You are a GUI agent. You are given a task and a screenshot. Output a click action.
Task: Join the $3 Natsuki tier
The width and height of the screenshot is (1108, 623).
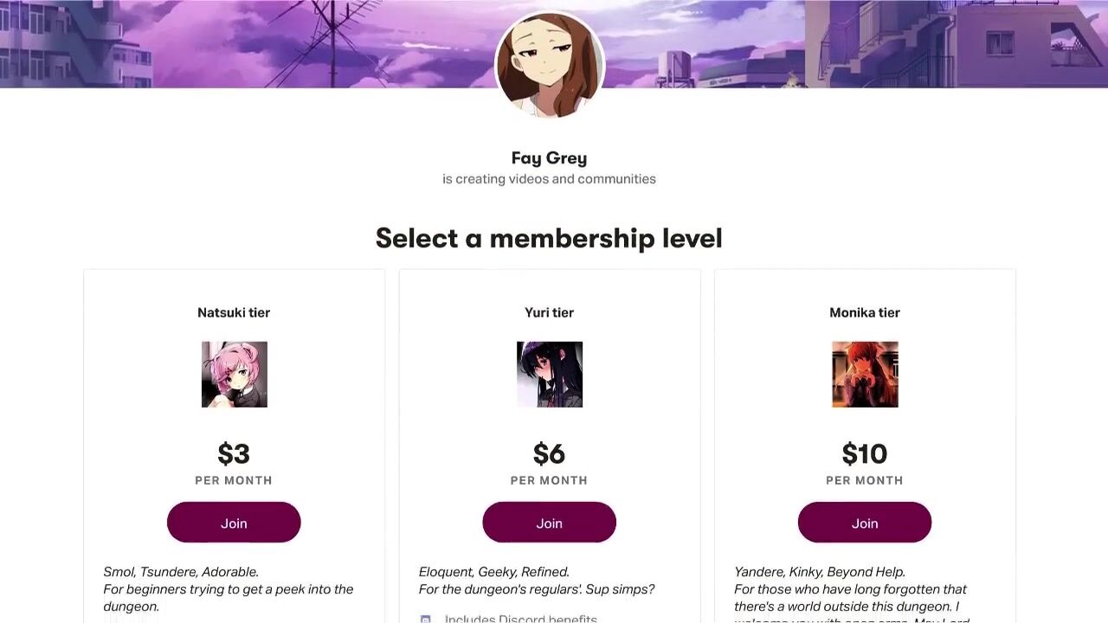tap(234, 523)
